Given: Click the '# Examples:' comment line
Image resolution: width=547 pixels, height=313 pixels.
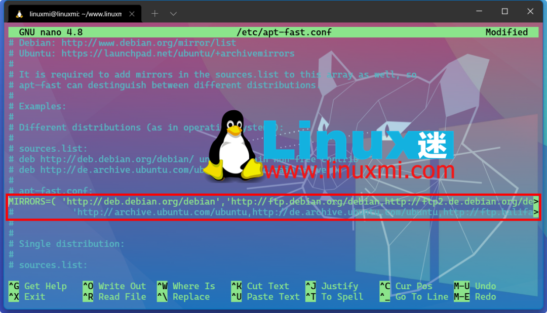Looking at the screenshot, I should (37, 107).
